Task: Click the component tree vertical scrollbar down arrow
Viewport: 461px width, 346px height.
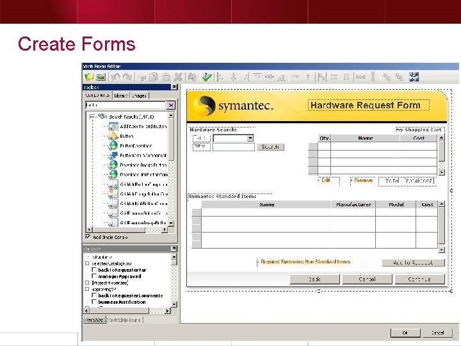Action: (171, 223)
